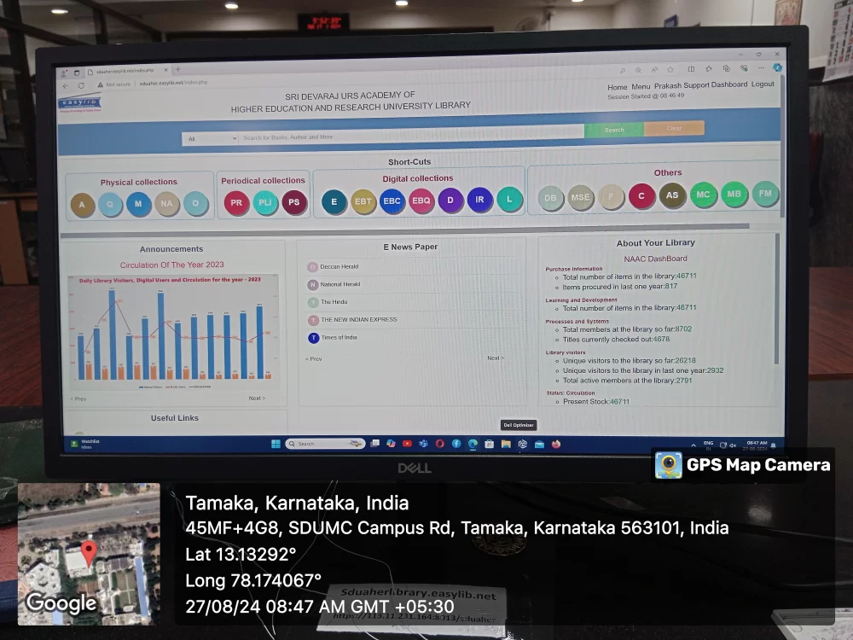853x640 pixels.
Task: Click the browser address bar URL
Action: coord(173,83)
